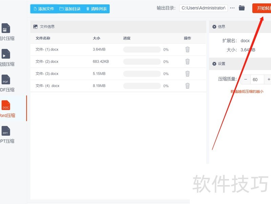The image size is (271, 204).
Task: Increase compression quality with plus button
Action: pyautogui.click(x=269, y=80)
